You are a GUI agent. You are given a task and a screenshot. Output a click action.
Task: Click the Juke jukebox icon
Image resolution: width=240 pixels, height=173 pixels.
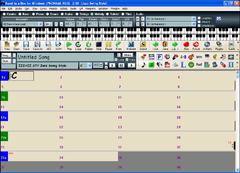[165, 46]
